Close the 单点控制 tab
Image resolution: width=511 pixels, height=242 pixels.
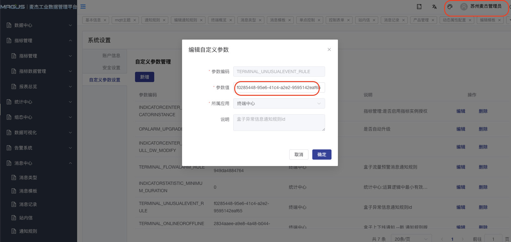(319, 20)
